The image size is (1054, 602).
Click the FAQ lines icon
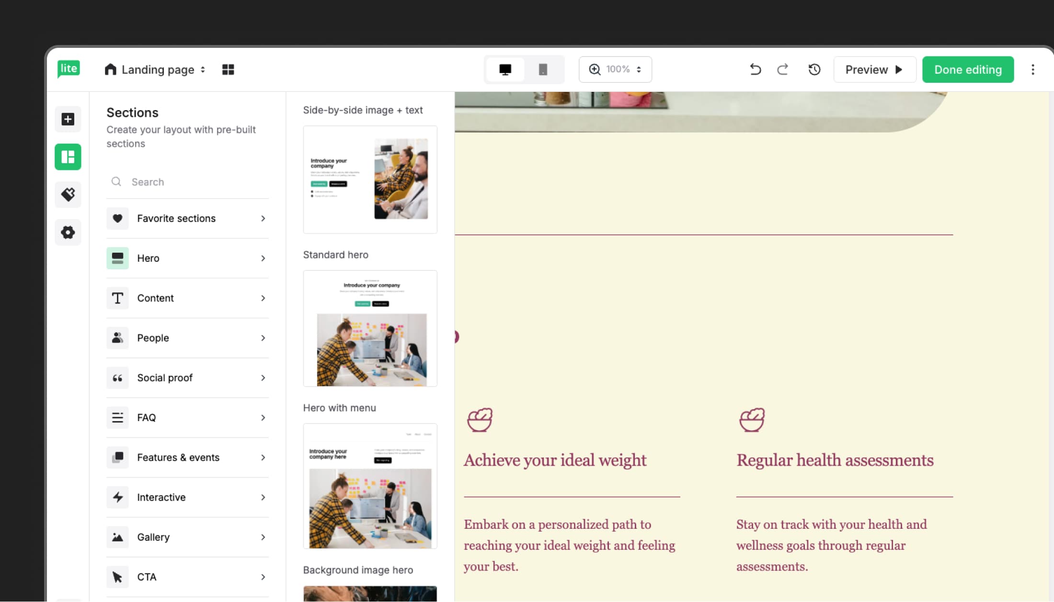117,418
